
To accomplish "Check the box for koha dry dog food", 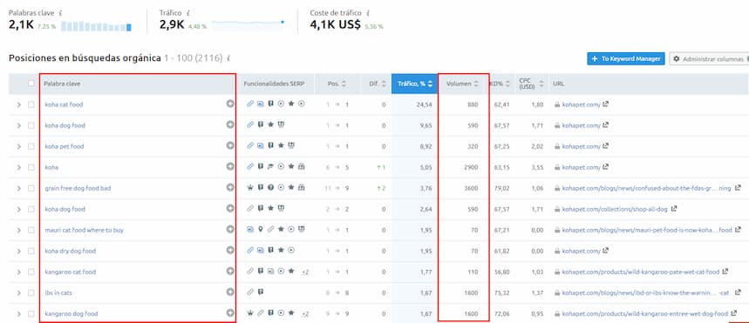I will coord(31,251).
